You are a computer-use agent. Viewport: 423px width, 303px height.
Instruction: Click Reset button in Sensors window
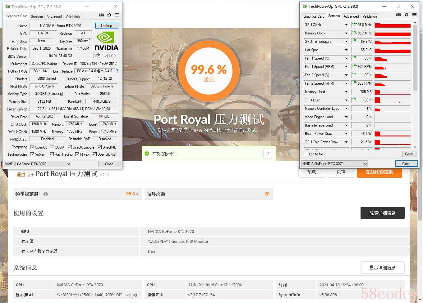coord(409,154)
